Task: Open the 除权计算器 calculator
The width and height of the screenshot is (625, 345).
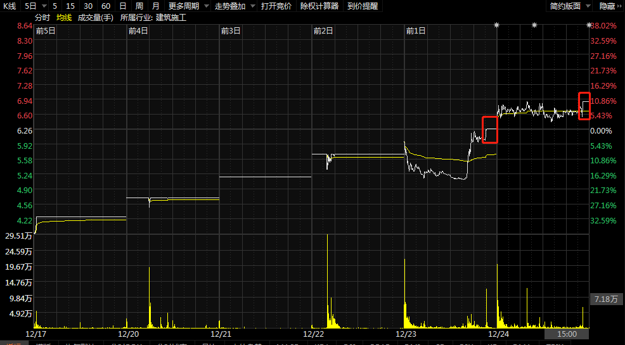Action: click(x=319, y=6)
